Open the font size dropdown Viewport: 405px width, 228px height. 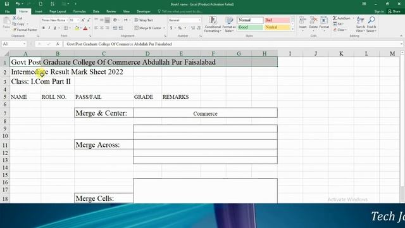pos(78,20)
